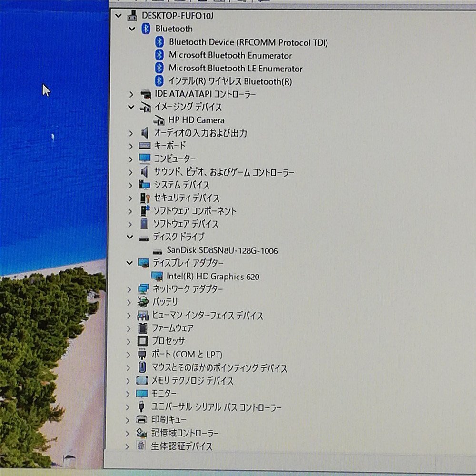Click Microsoft Bluetooth LE Enumerator icon
This screenshot has height=476, width=476.
click(x=159, y=68)
